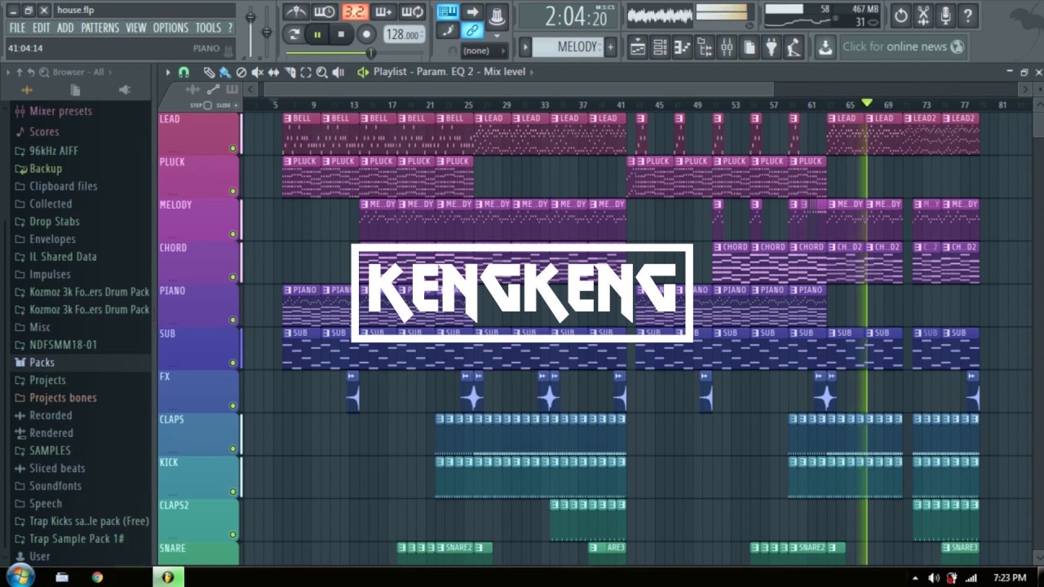The image size is (1044, 587).
Task: Open the help question mark button
Action: [967, 15]
